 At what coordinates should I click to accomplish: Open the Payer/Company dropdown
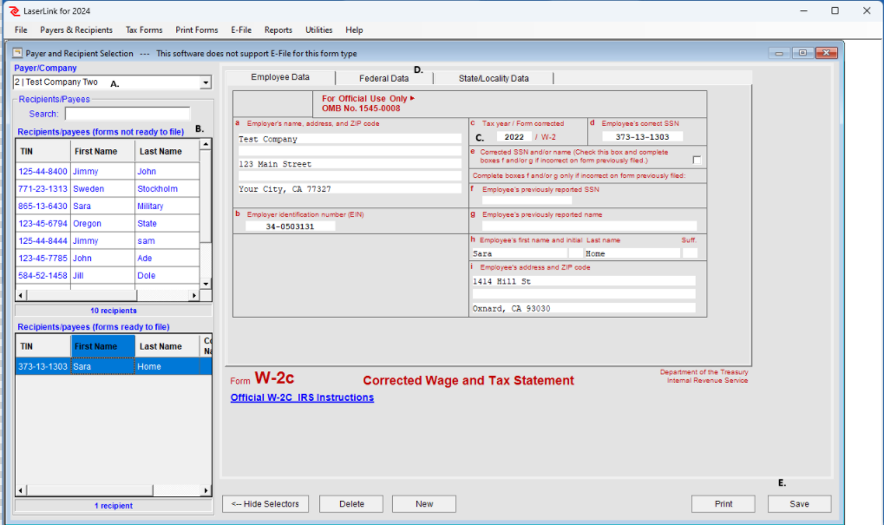pos(206,83)
